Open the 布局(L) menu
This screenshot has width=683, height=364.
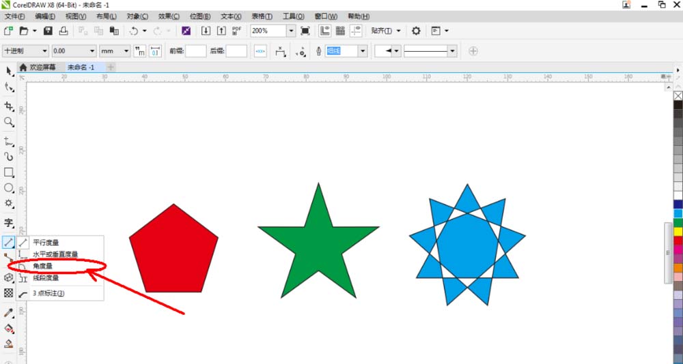click(x=107, y=16)
